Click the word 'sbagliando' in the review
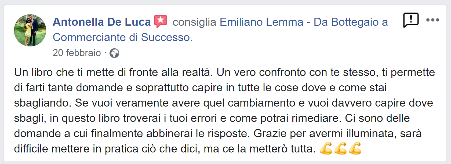This screenshot has width=451, height=164. click(42, 103)
